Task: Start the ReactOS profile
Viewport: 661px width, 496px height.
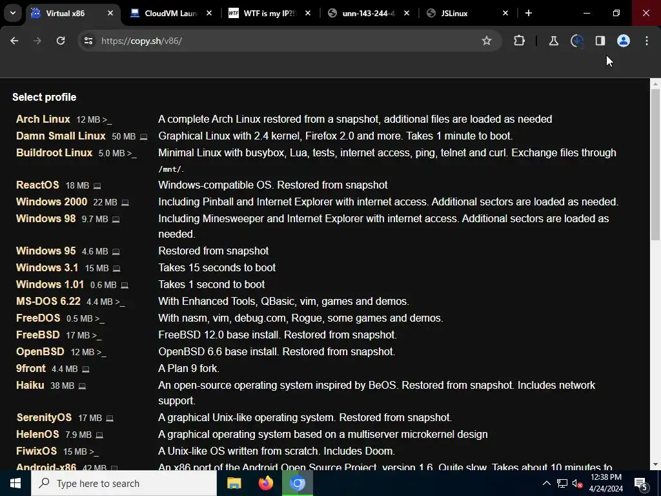Action: 37,185
